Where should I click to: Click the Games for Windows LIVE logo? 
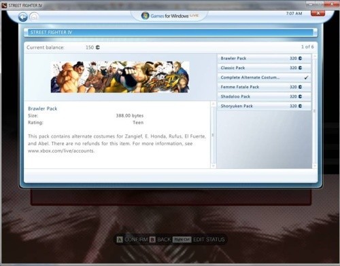point(170,16)
